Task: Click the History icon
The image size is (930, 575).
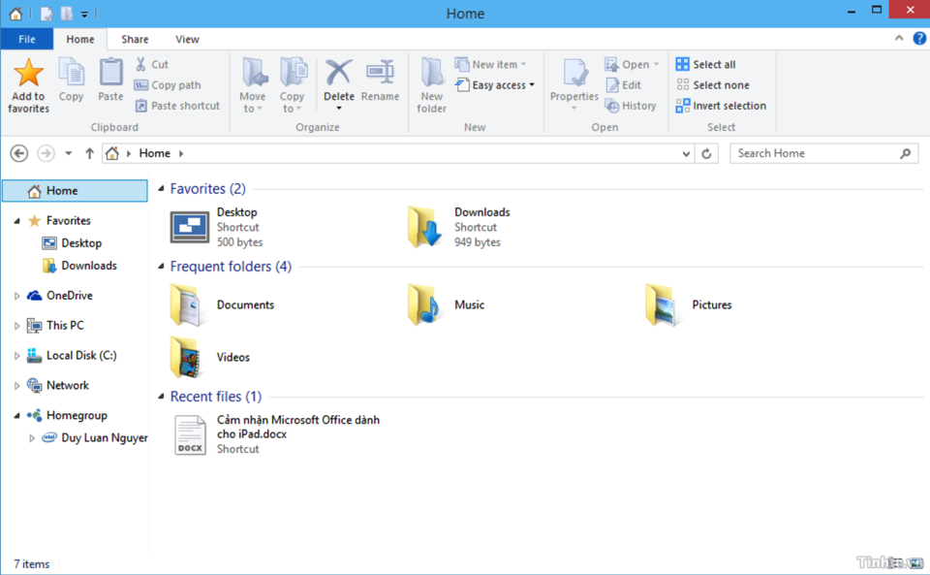Action: coord(611,105)
